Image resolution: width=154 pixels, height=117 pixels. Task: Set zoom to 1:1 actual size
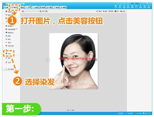coord(43,11)
